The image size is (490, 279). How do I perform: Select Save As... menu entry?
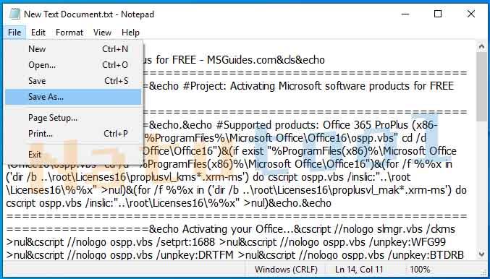pos(73,97)
